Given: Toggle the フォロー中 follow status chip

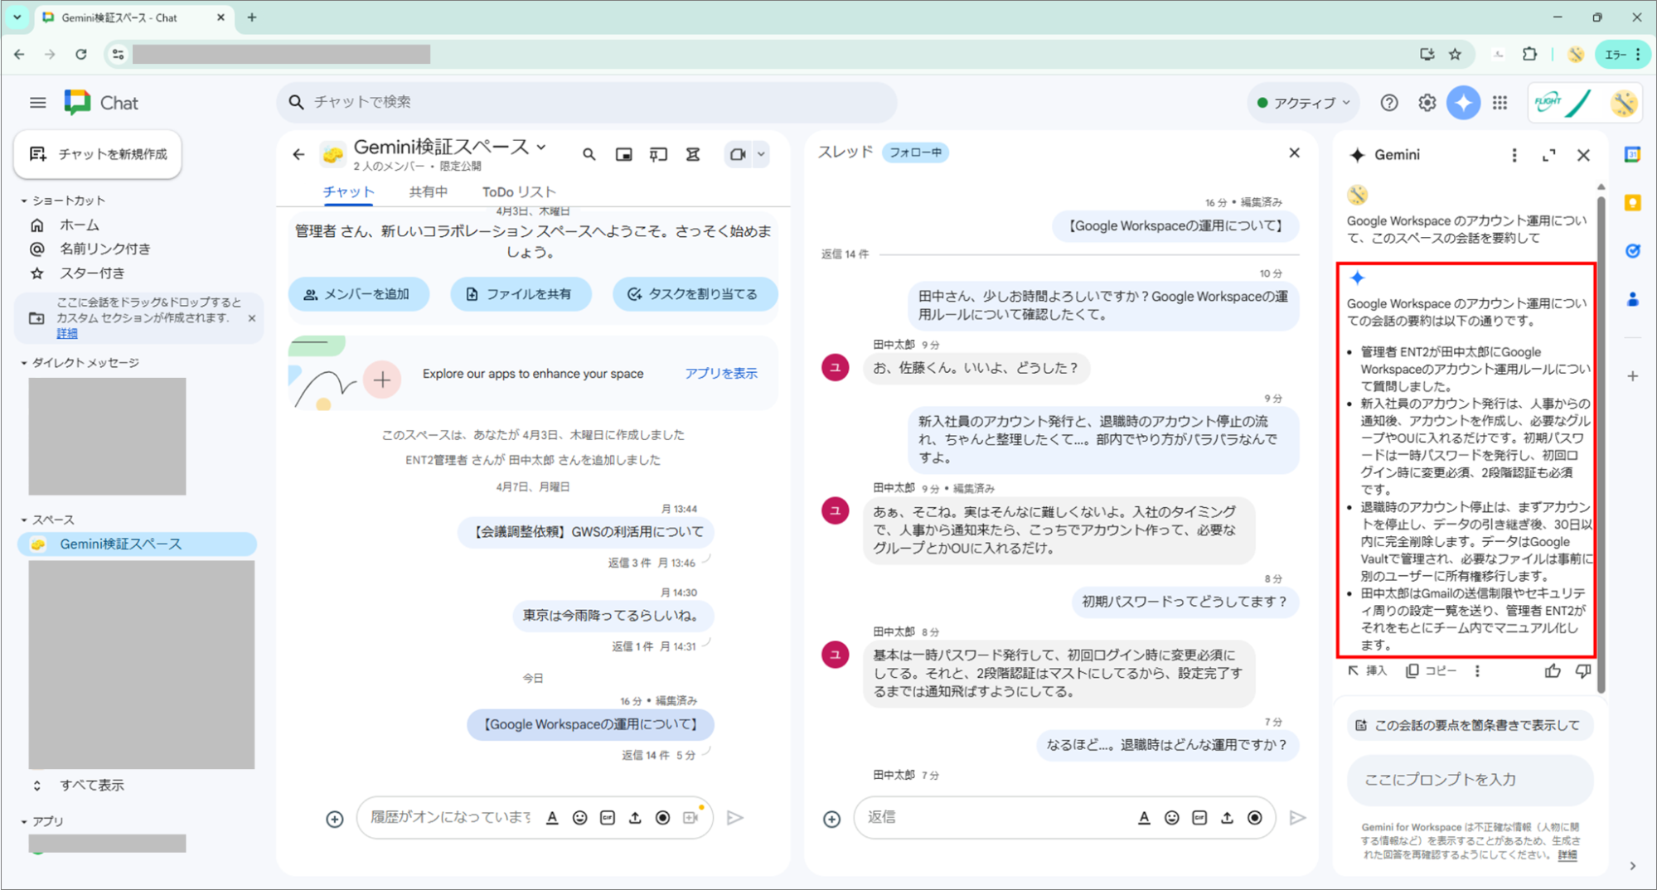Looking at the screenshot, I should (x=915, y=152).
